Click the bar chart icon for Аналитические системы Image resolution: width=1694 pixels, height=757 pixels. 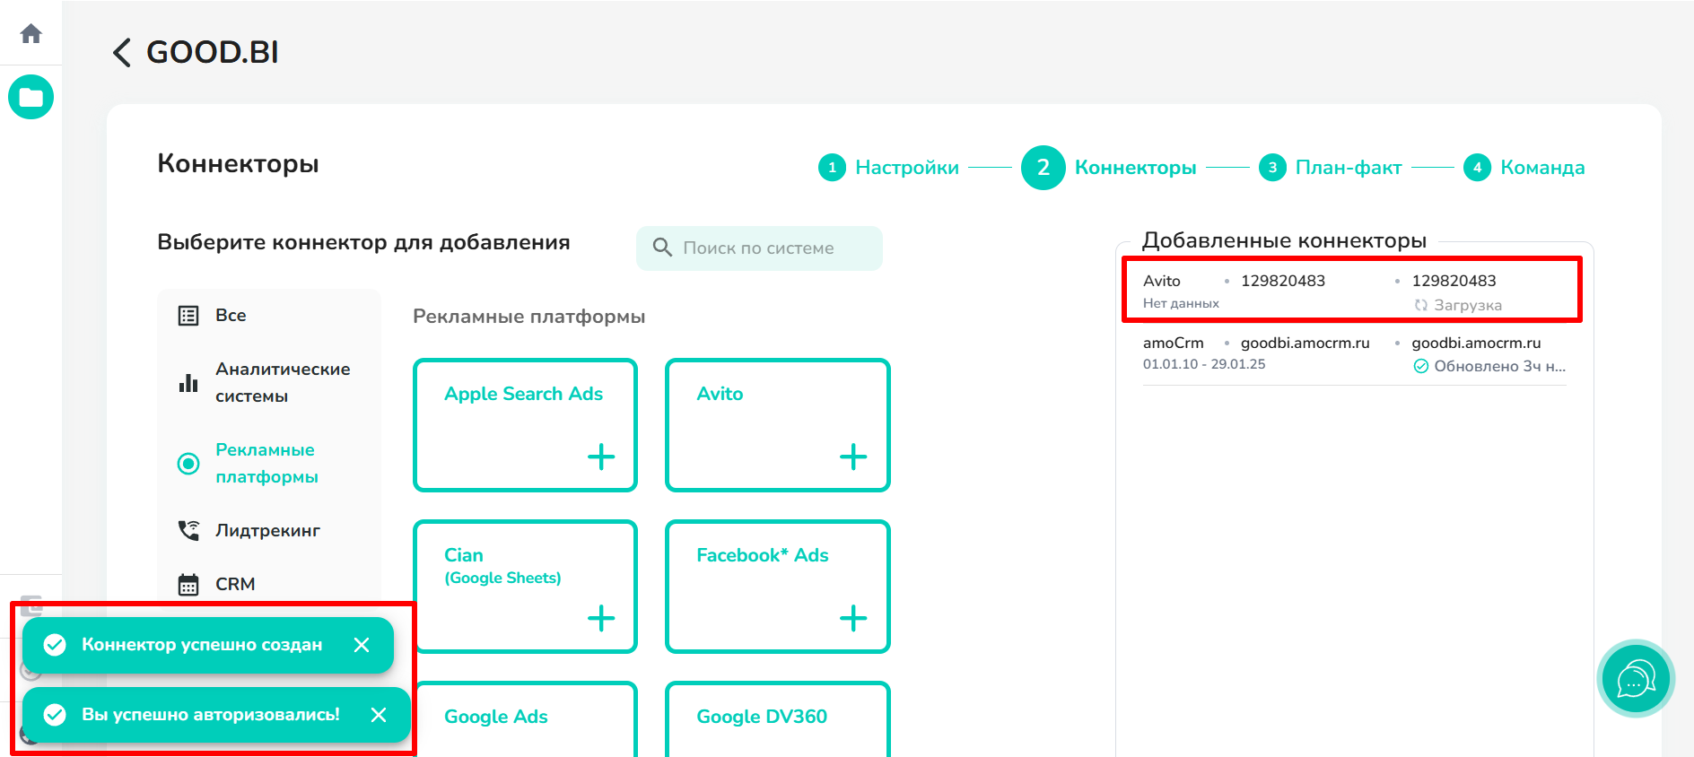click(188, 383)
